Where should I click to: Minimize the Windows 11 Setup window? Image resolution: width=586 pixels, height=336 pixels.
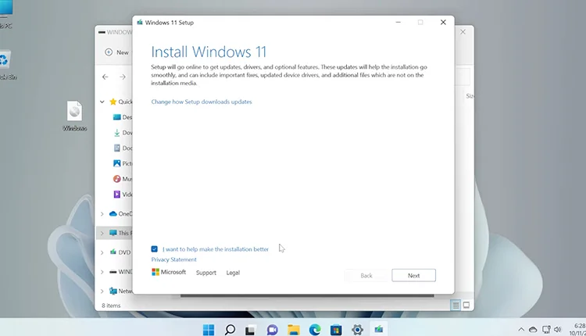pyautogui.click(x=398, y=23)
